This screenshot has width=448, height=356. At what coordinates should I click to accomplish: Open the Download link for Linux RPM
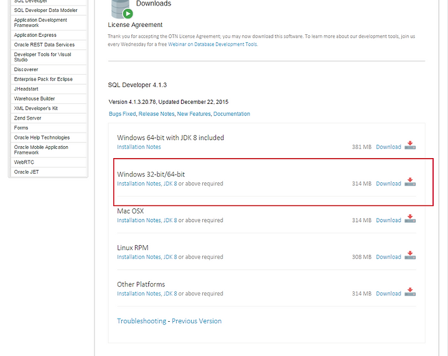pyautogui.click(x=388, y=257)
